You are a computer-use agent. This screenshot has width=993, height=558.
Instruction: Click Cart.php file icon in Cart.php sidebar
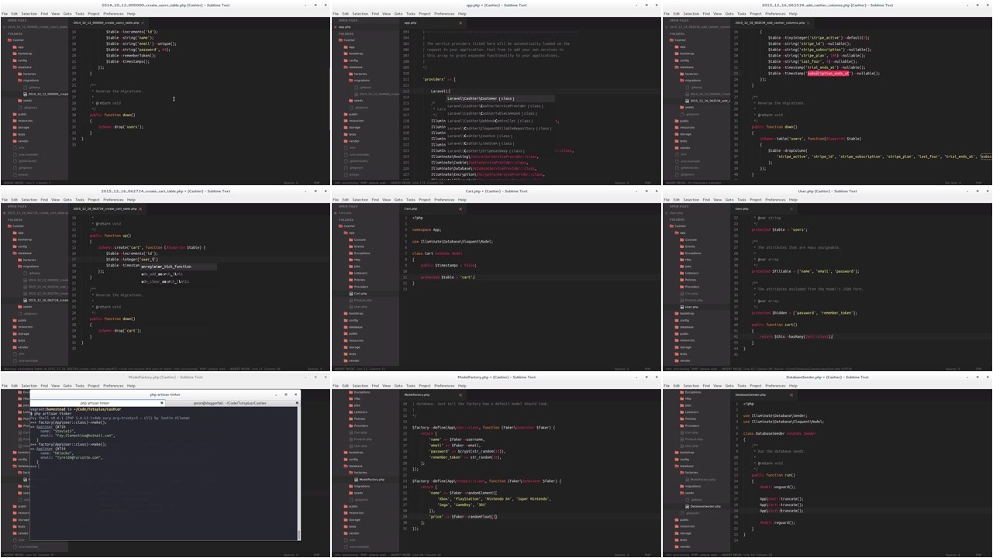[351, 294]
